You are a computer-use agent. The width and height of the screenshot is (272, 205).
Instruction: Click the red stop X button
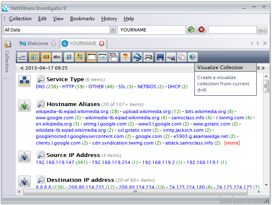point(201,30)
